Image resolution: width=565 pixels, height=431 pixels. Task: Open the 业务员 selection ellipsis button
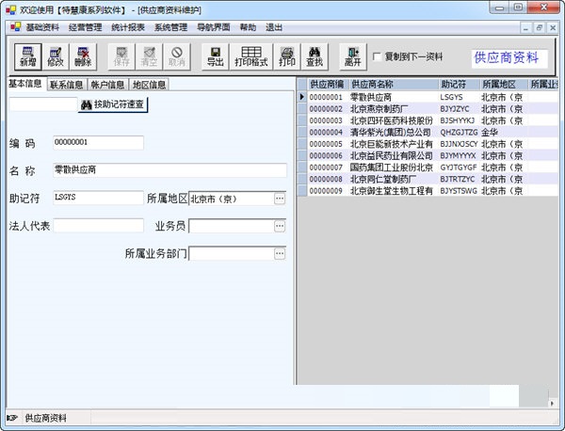point(280,226)
